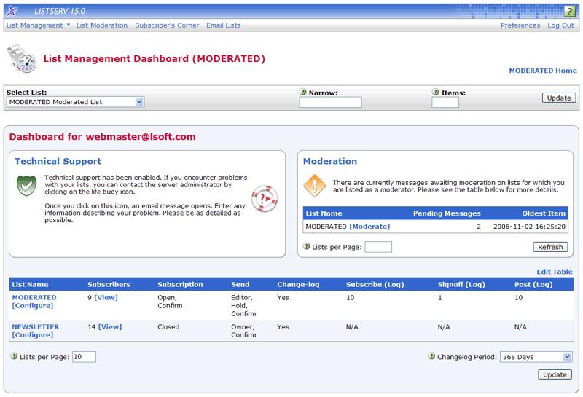Click the Moderate link for MODERATED
The height and width of the screenshot is (397, 583).
[369, 227]
